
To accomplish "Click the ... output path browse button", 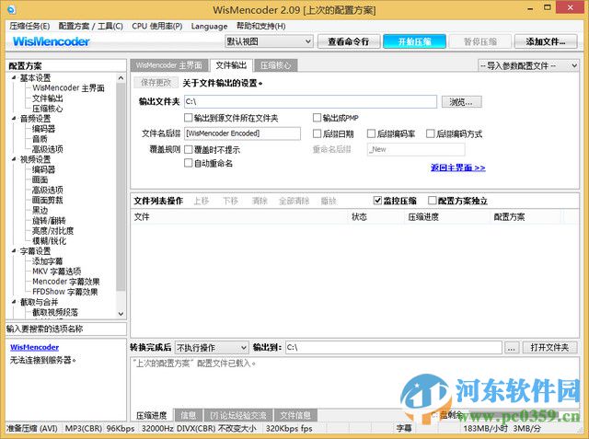I will pyautogui.click(x=512, y=348).
